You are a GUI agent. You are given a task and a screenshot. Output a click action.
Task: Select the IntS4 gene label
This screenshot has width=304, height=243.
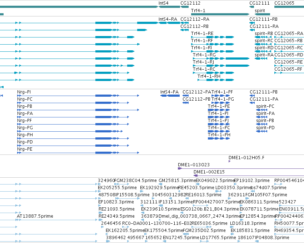point(164,3)
